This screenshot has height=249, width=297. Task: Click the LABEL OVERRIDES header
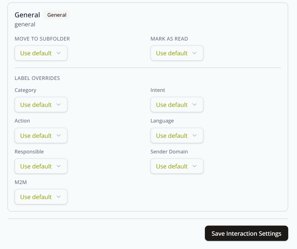[37, 78]
